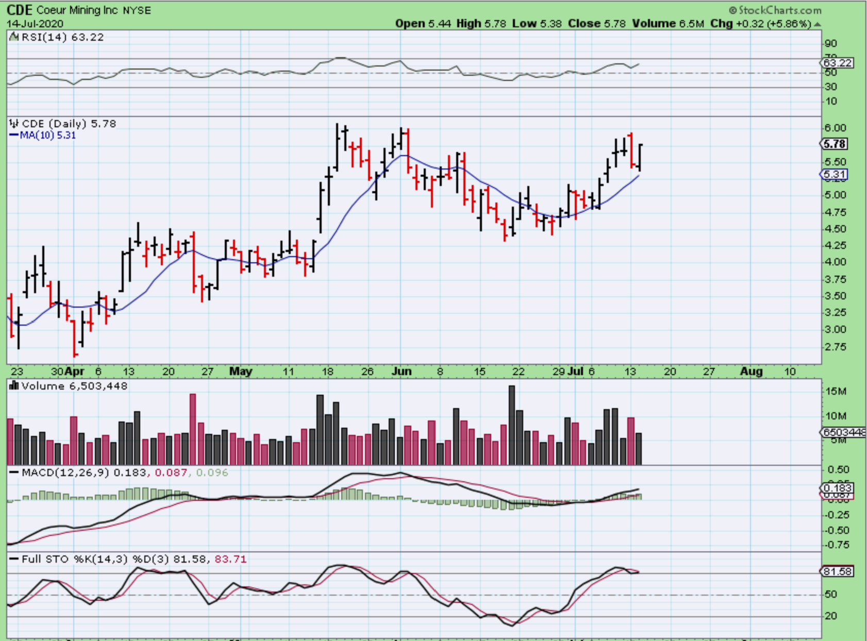Click the 3.00 price axis label
The width and height of the screenshot is (867, 641).
point(835,330)
